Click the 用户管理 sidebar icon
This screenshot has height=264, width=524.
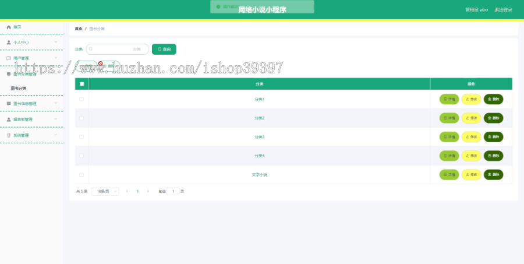(9, 58)
